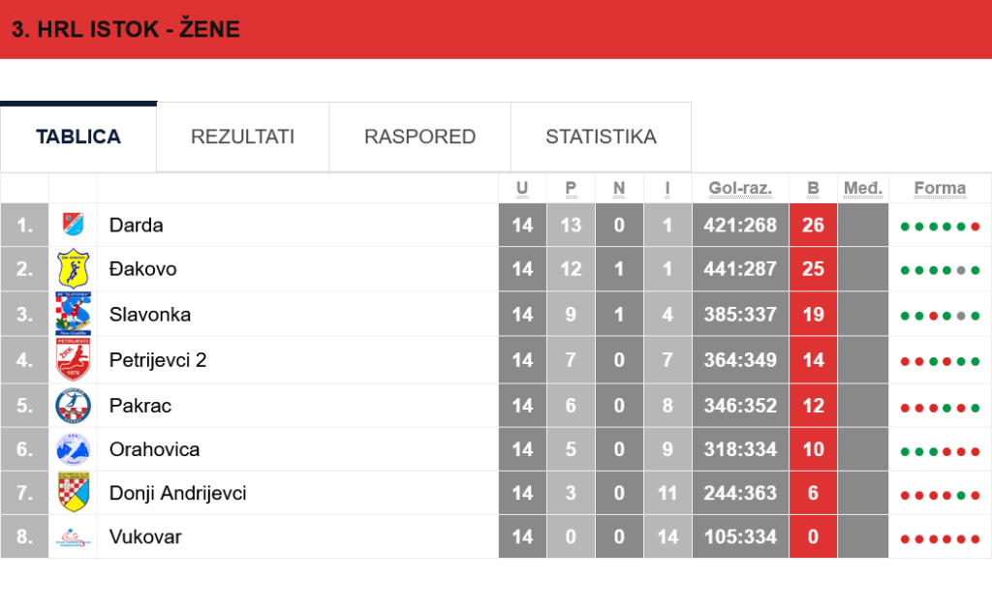Click the Pakrac club emblem

(74, 406)
